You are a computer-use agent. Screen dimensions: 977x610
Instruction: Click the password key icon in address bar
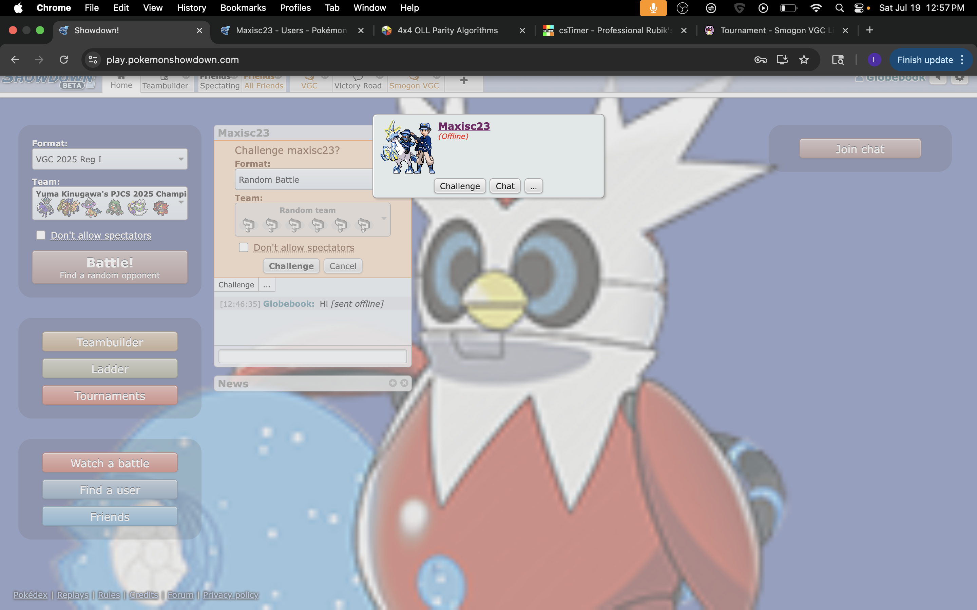(760, 60)
